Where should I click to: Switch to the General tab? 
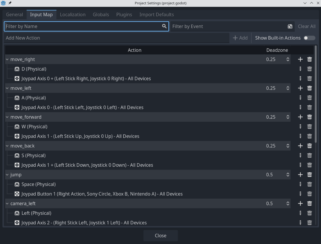point(15,14)
